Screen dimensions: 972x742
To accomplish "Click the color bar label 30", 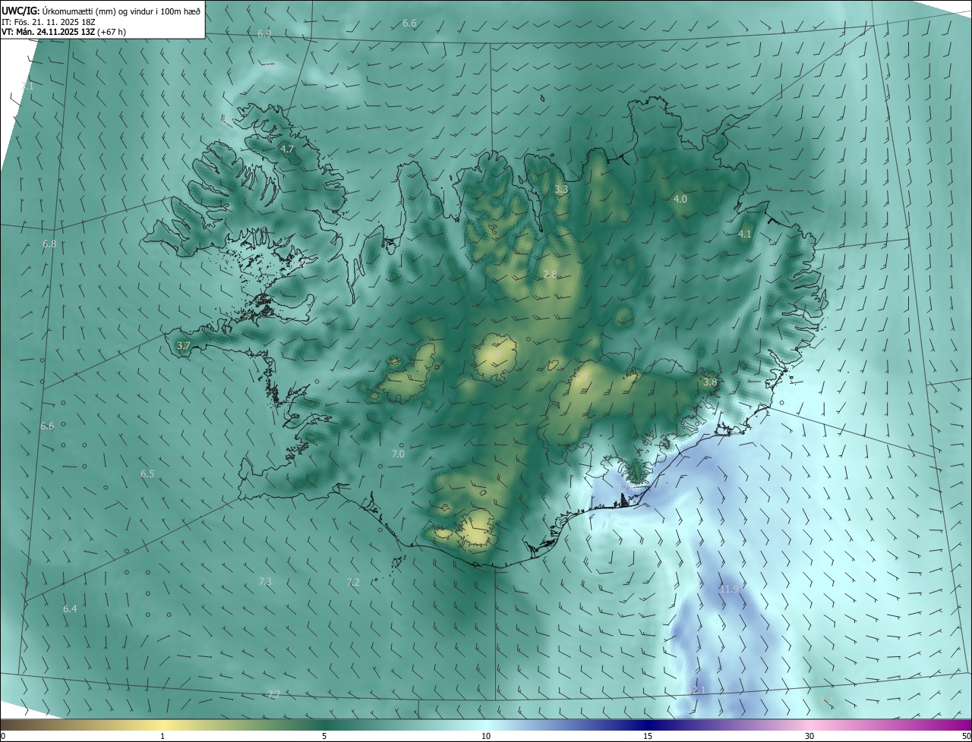I will (x=809, y=736).
